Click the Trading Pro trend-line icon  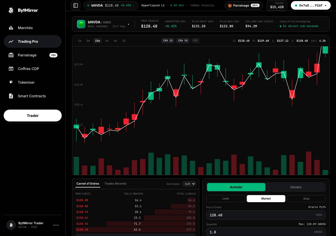[x=11, y=41]
